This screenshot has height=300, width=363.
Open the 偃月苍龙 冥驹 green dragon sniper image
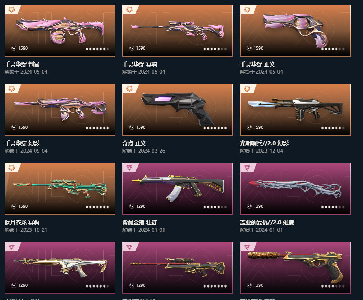coord(60,188)
